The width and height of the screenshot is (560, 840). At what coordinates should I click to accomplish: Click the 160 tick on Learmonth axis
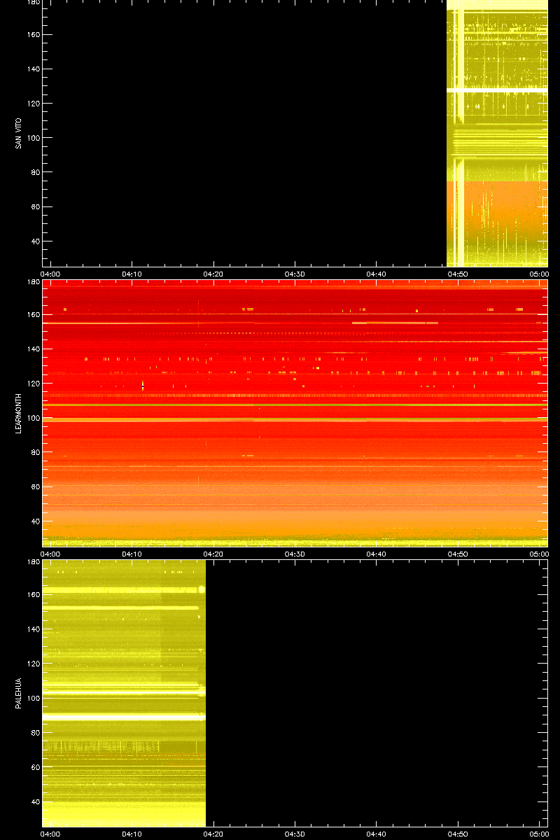tap(33, 315)
